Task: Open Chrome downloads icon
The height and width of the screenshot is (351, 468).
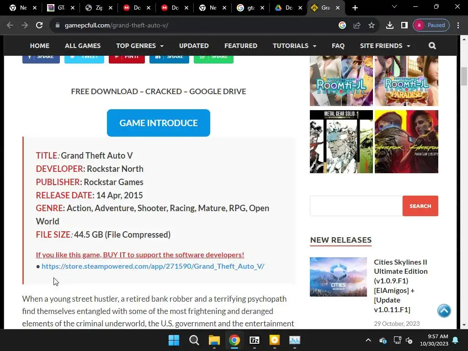Action: [x=389, y=26]
